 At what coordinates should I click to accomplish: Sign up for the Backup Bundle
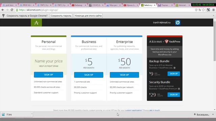tap(174, 74)
